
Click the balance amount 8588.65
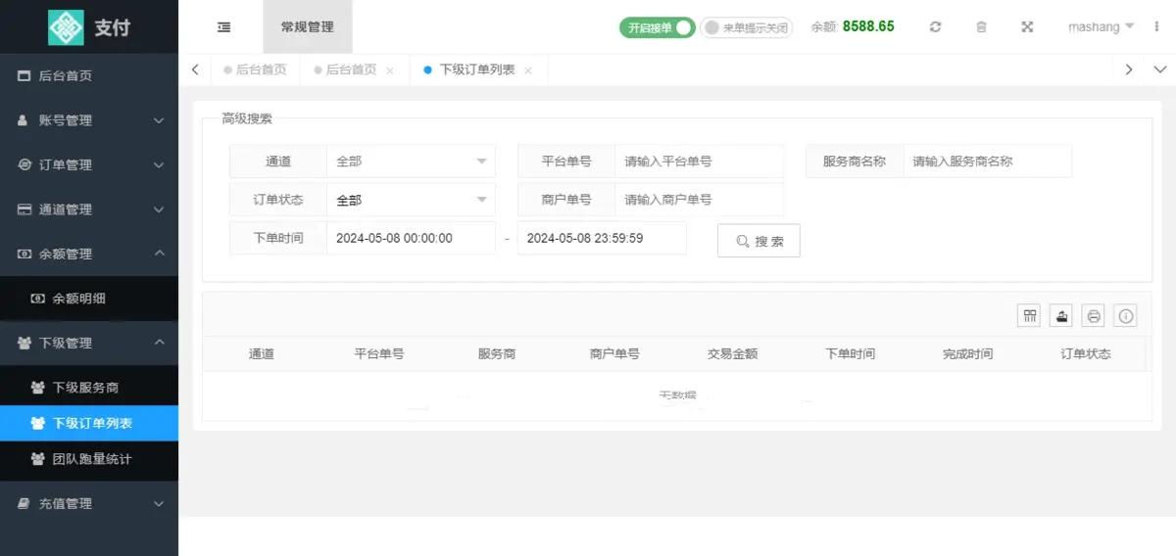868,27
